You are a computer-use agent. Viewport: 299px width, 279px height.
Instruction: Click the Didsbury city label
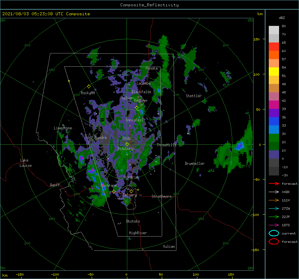coord(125,149)
